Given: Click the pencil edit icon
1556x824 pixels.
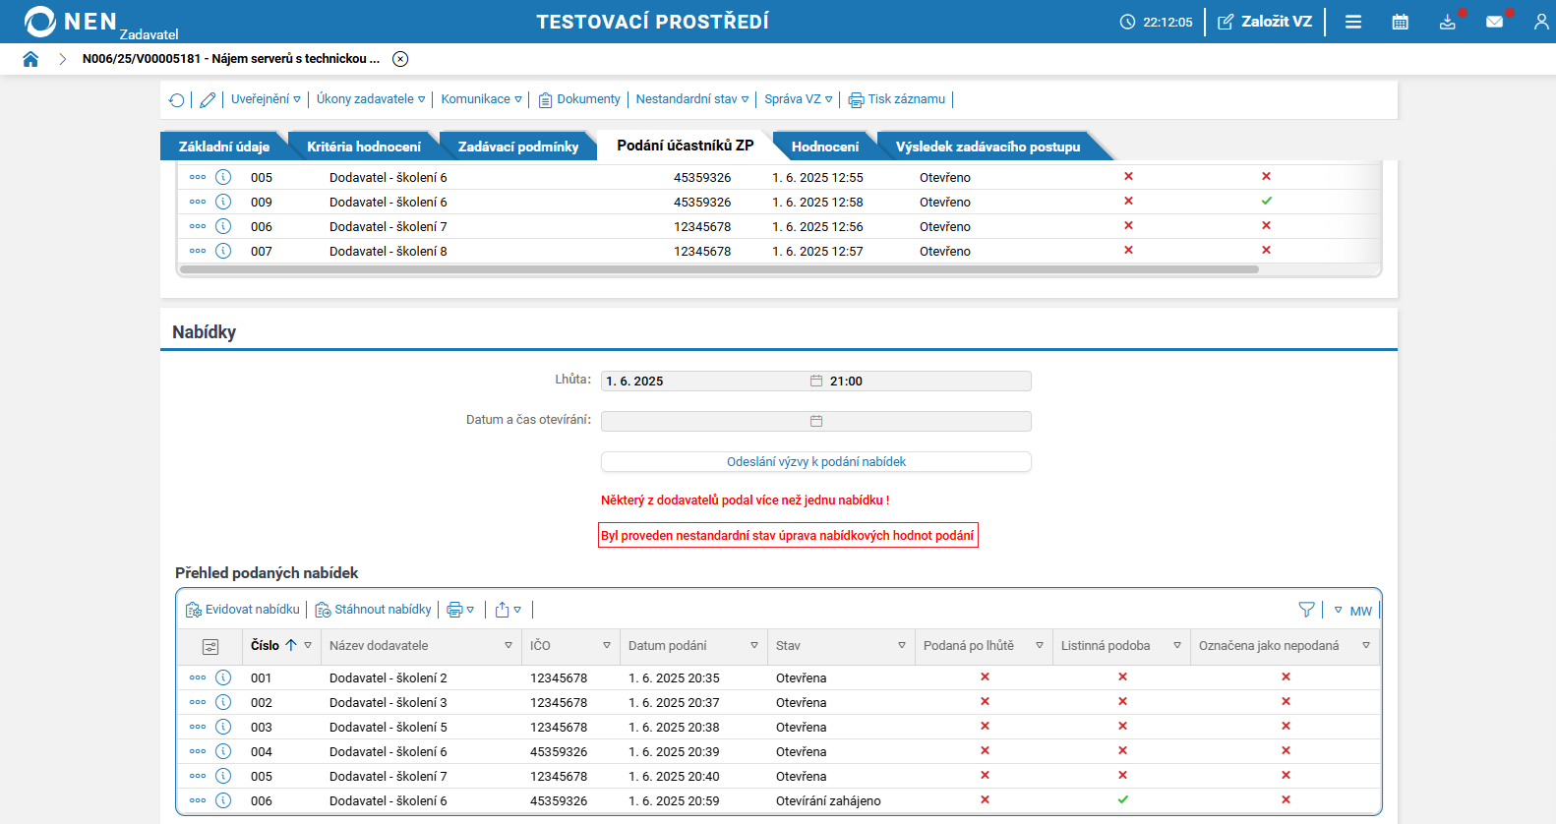Looking at the screenshot, I should click(x=208, y=99).
